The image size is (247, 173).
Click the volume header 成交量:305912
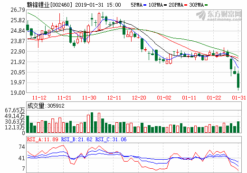coord(46,106)
